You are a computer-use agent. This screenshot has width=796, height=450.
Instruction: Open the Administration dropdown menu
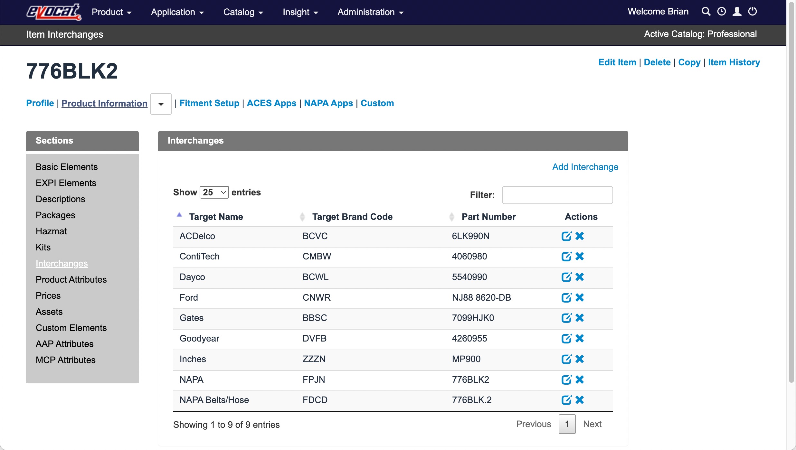click(370, 12)
